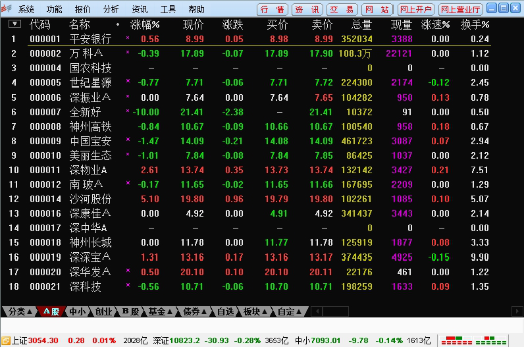The width and height of the screenshot is (524, 347).
Task: Open the 工具 menu
Action: coord(168,9)
